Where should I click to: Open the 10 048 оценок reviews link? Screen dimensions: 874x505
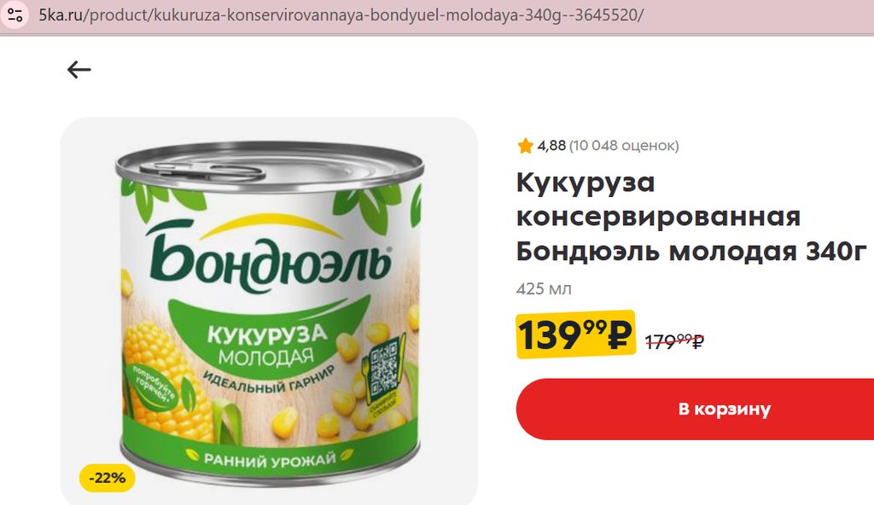(x=624, y=146)
